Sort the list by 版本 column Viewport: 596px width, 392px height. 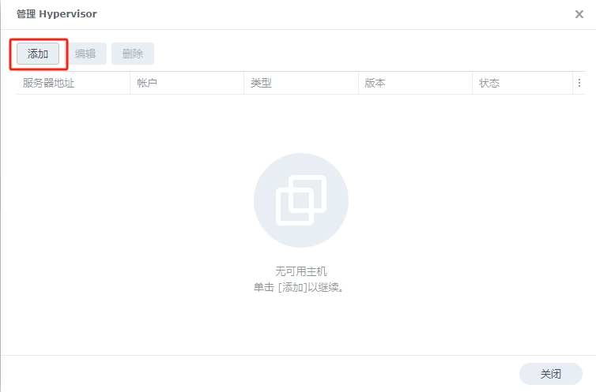[x=375, y=83]
